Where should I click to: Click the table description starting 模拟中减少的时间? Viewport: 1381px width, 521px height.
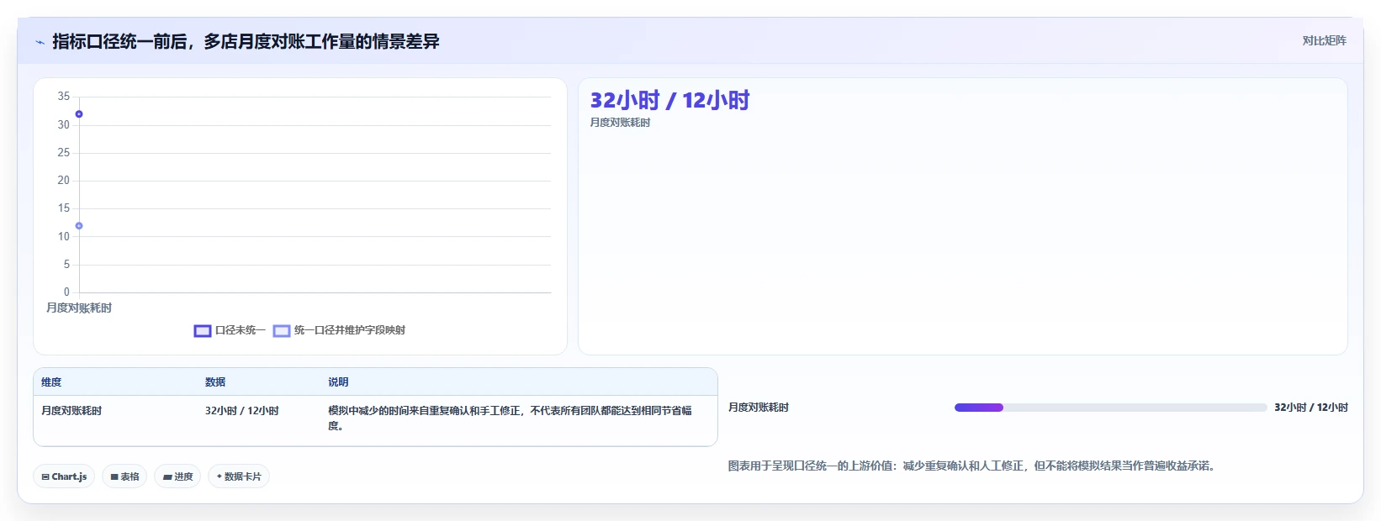click(510, 418)
